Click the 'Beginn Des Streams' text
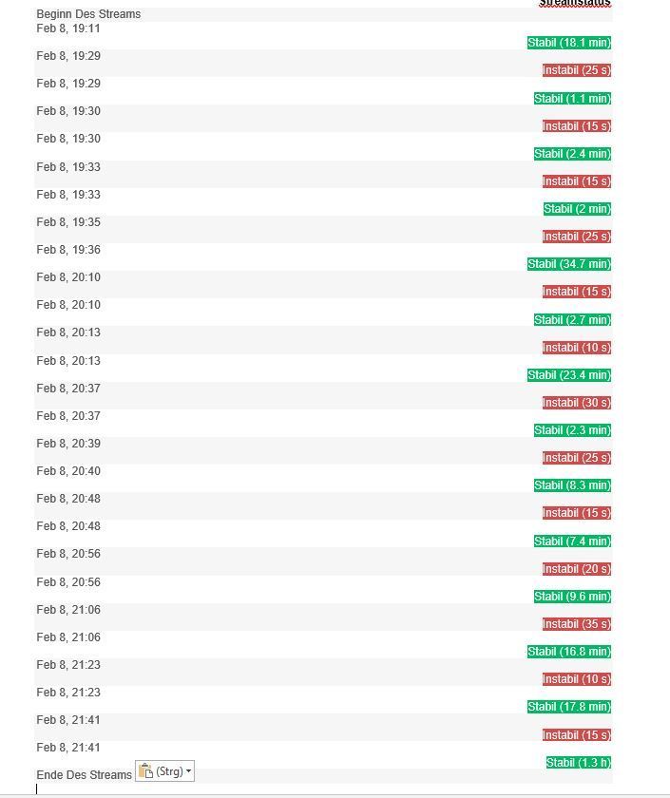670x798 pixels. 88,14
